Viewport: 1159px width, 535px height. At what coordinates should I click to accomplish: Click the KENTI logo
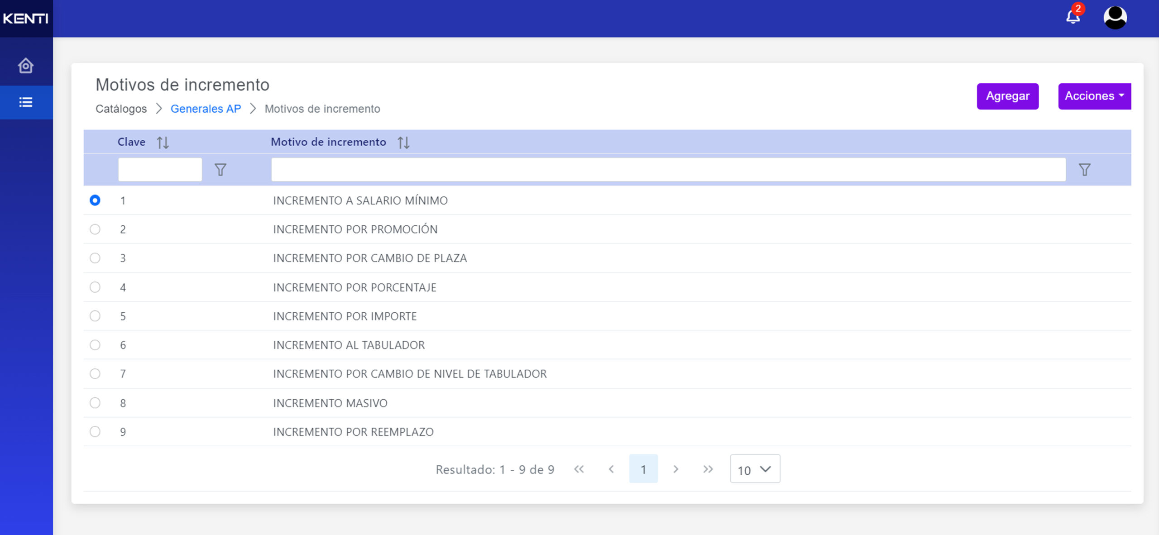click(26, 19)
